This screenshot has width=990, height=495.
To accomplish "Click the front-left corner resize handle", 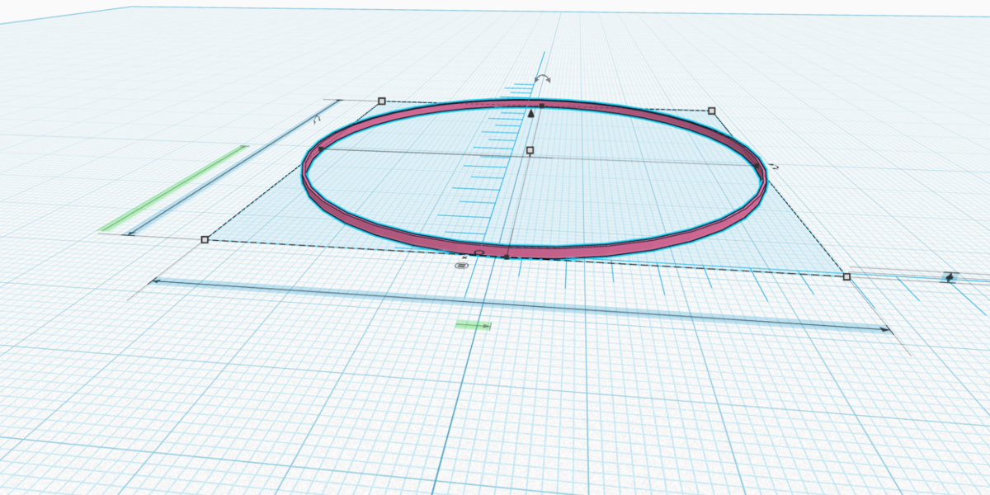I will (205, 239).
